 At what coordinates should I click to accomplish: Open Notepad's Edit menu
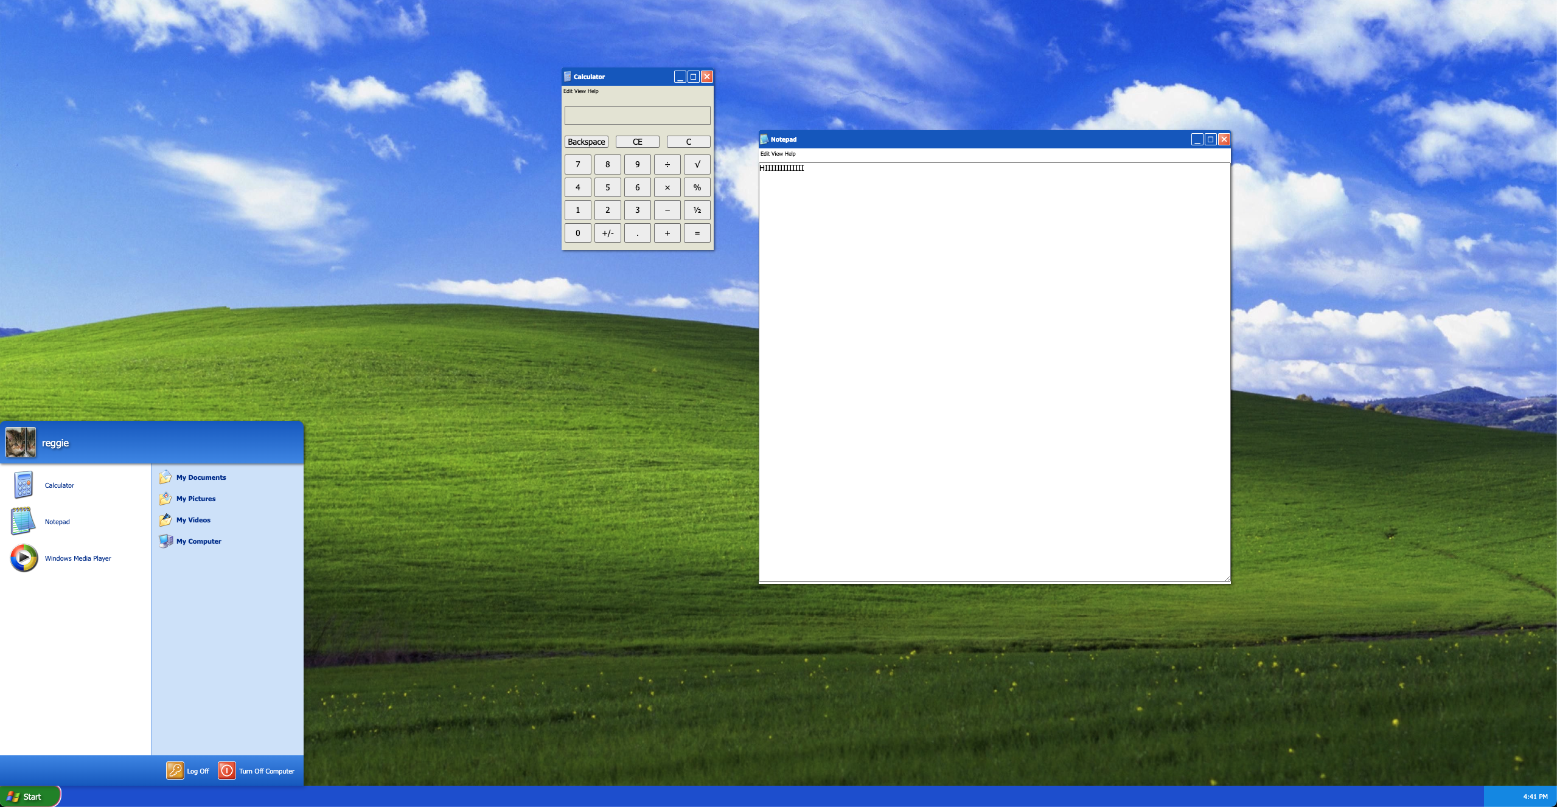[765, 154]
